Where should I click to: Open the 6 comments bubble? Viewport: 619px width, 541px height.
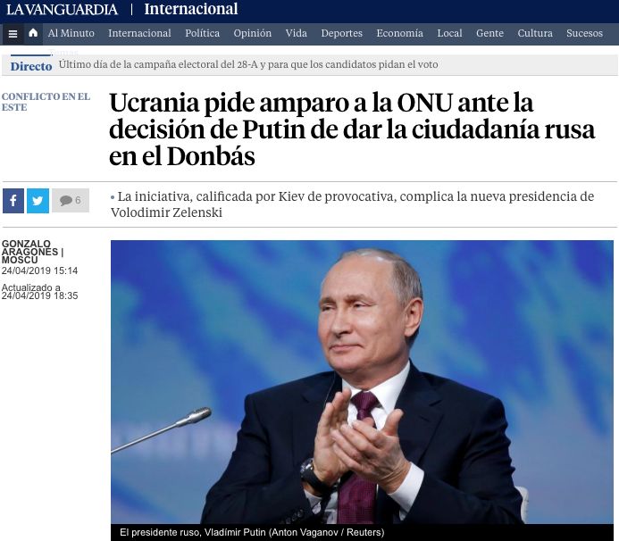click(x=71, y=201)
